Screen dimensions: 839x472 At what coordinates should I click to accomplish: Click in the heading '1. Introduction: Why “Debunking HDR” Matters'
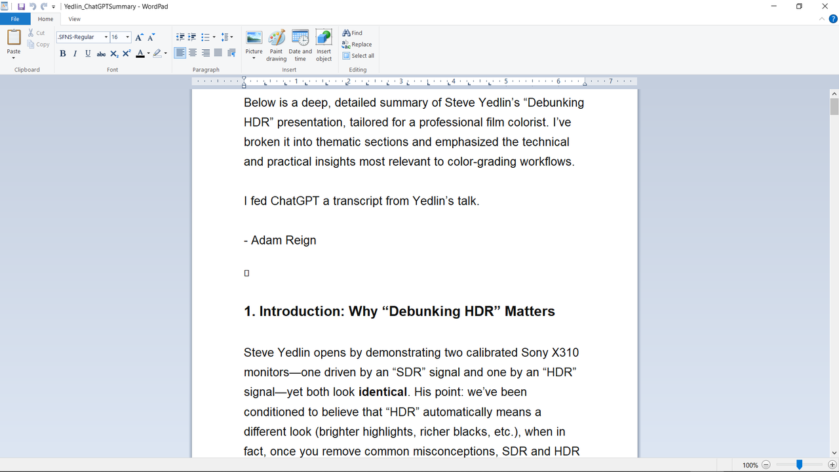(x=399, y=311)
